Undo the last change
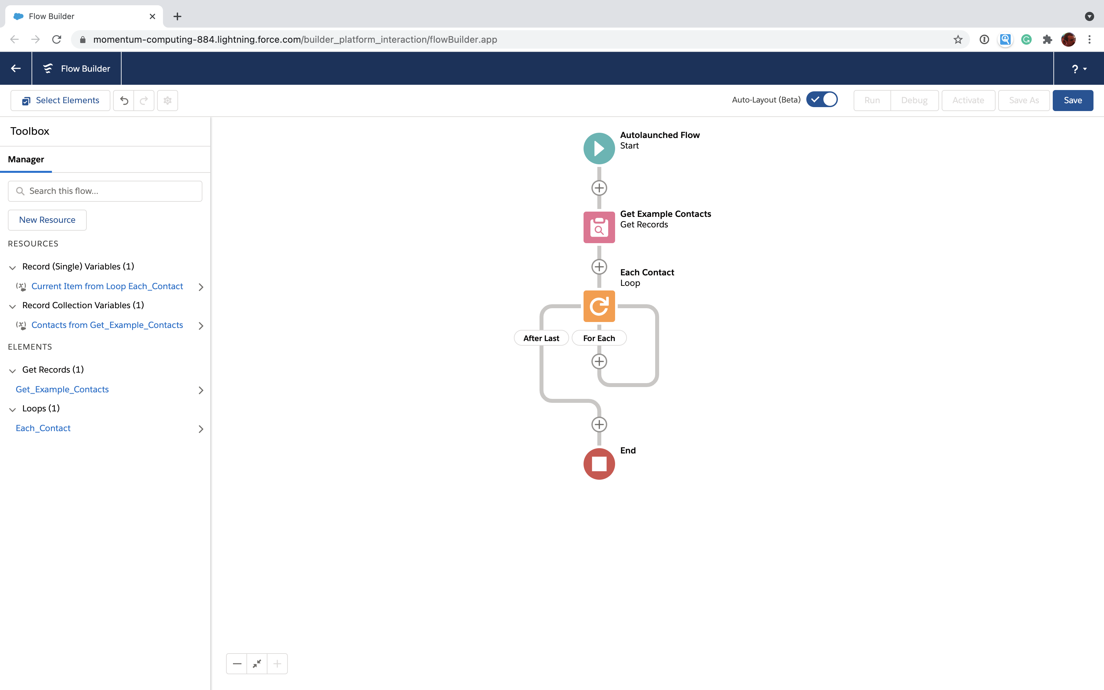Viewport: 1104px width, 690px height. (x=124, y=100)
